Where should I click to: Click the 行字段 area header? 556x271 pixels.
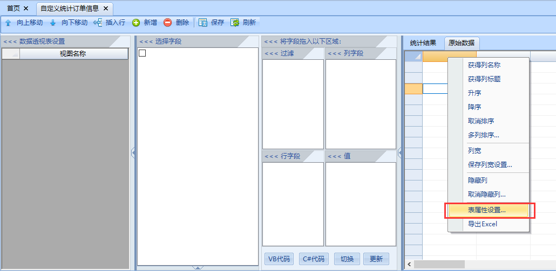tap(293, 156)
